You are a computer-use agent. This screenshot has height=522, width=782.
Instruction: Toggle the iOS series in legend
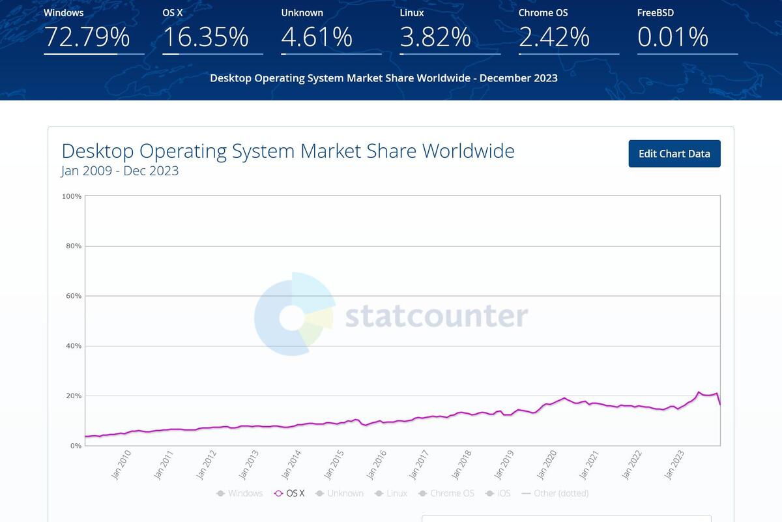point(499,493)
